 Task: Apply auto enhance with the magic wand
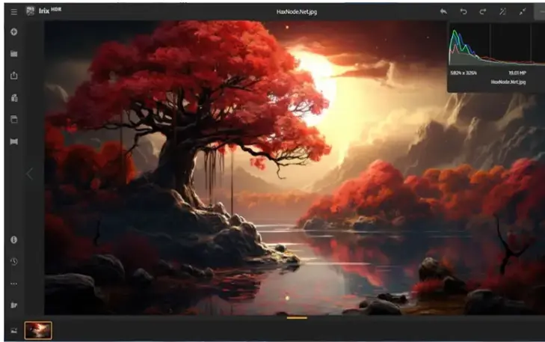(502, 12)
